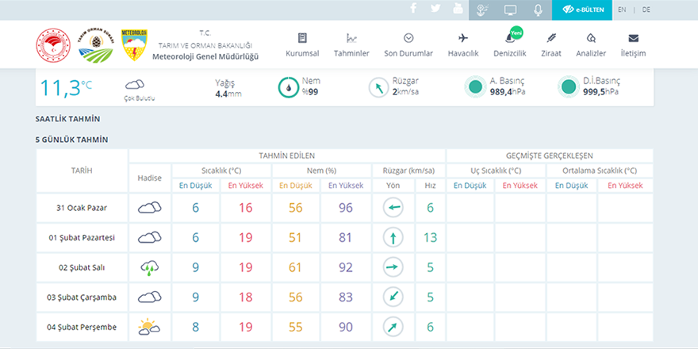Click the Çok Bulutlu cloud icon
The height and width of the screenshot is (349, 698).
coord(134,84)
